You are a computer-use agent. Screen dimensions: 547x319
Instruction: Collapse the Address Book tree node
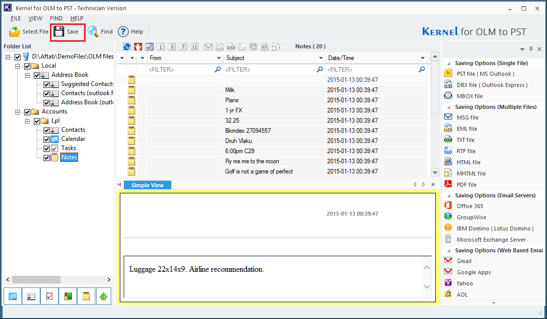point(27,75)
